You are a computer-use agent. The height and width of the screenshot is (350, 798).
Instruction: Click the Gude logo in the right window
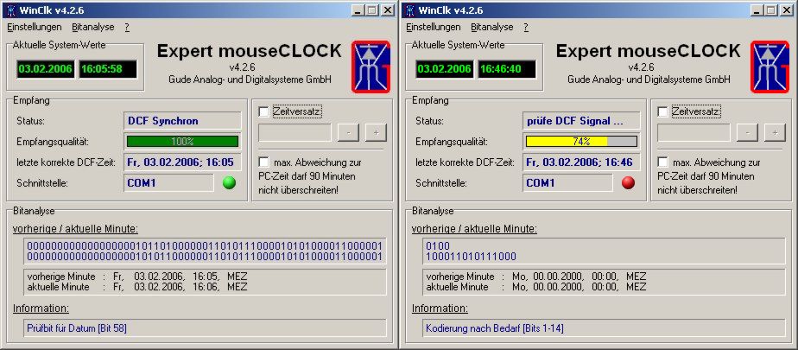pyautogui.click(x=769, y=67)
